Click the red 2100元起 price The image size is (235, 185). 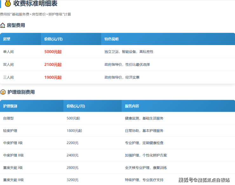click(x=53, y=64)
